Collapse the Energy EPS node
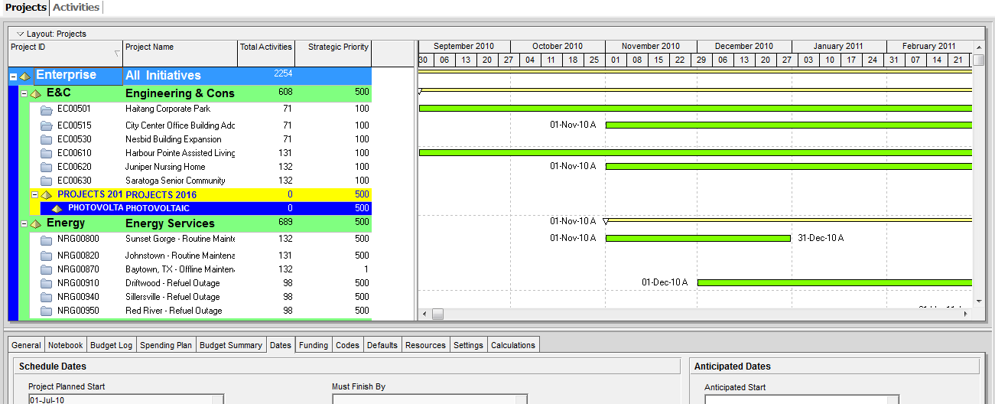This screenshot has width=995, height=404. (24, 223)
